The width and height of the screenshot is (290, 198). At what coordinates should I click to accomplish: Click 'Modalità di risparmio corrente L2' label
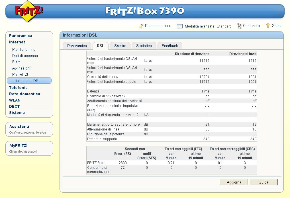point(113,115)
